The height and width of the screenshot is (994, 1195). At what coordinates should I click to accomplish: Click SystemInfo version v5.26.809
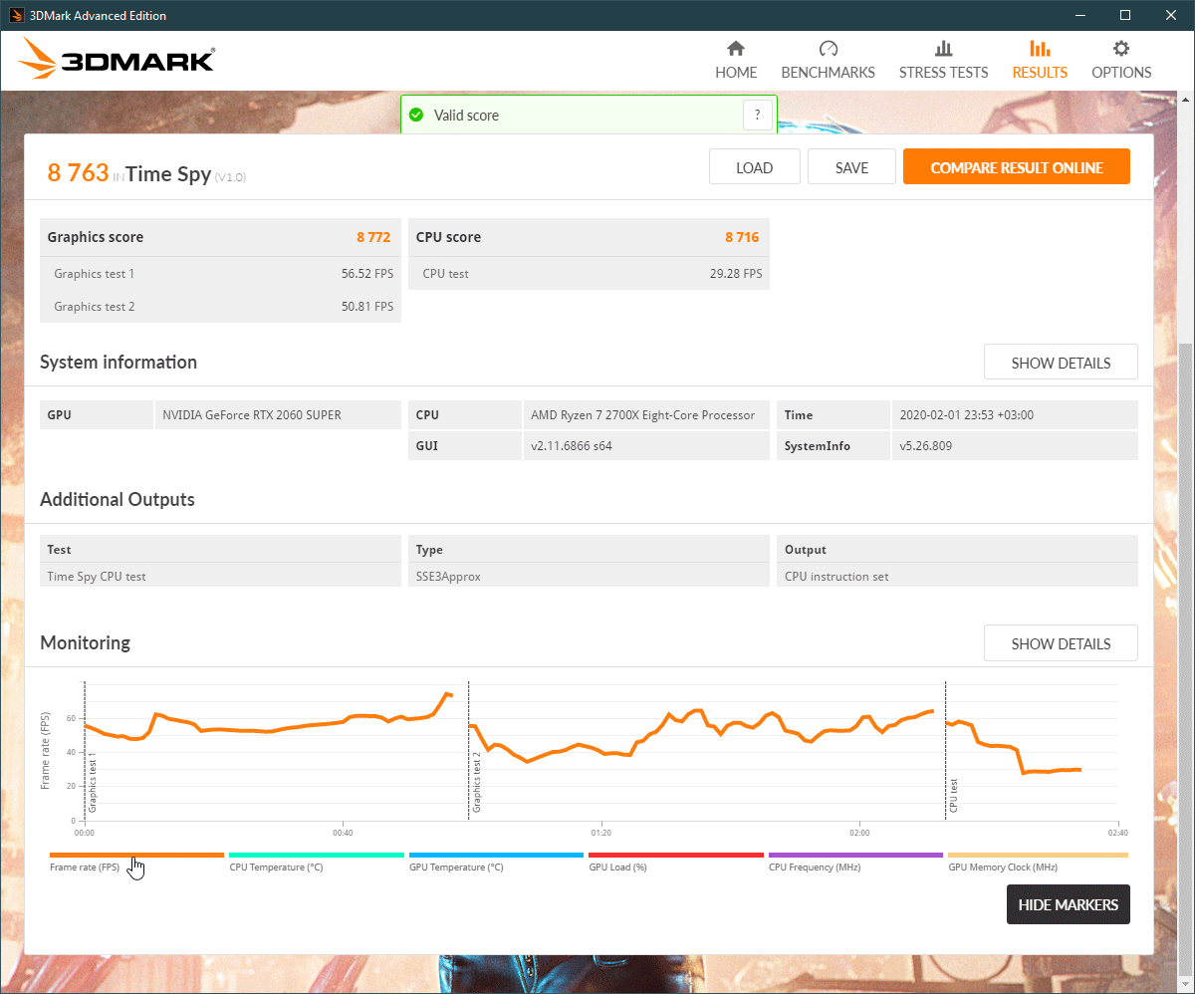pyautogui.click(x=926, y=446)
